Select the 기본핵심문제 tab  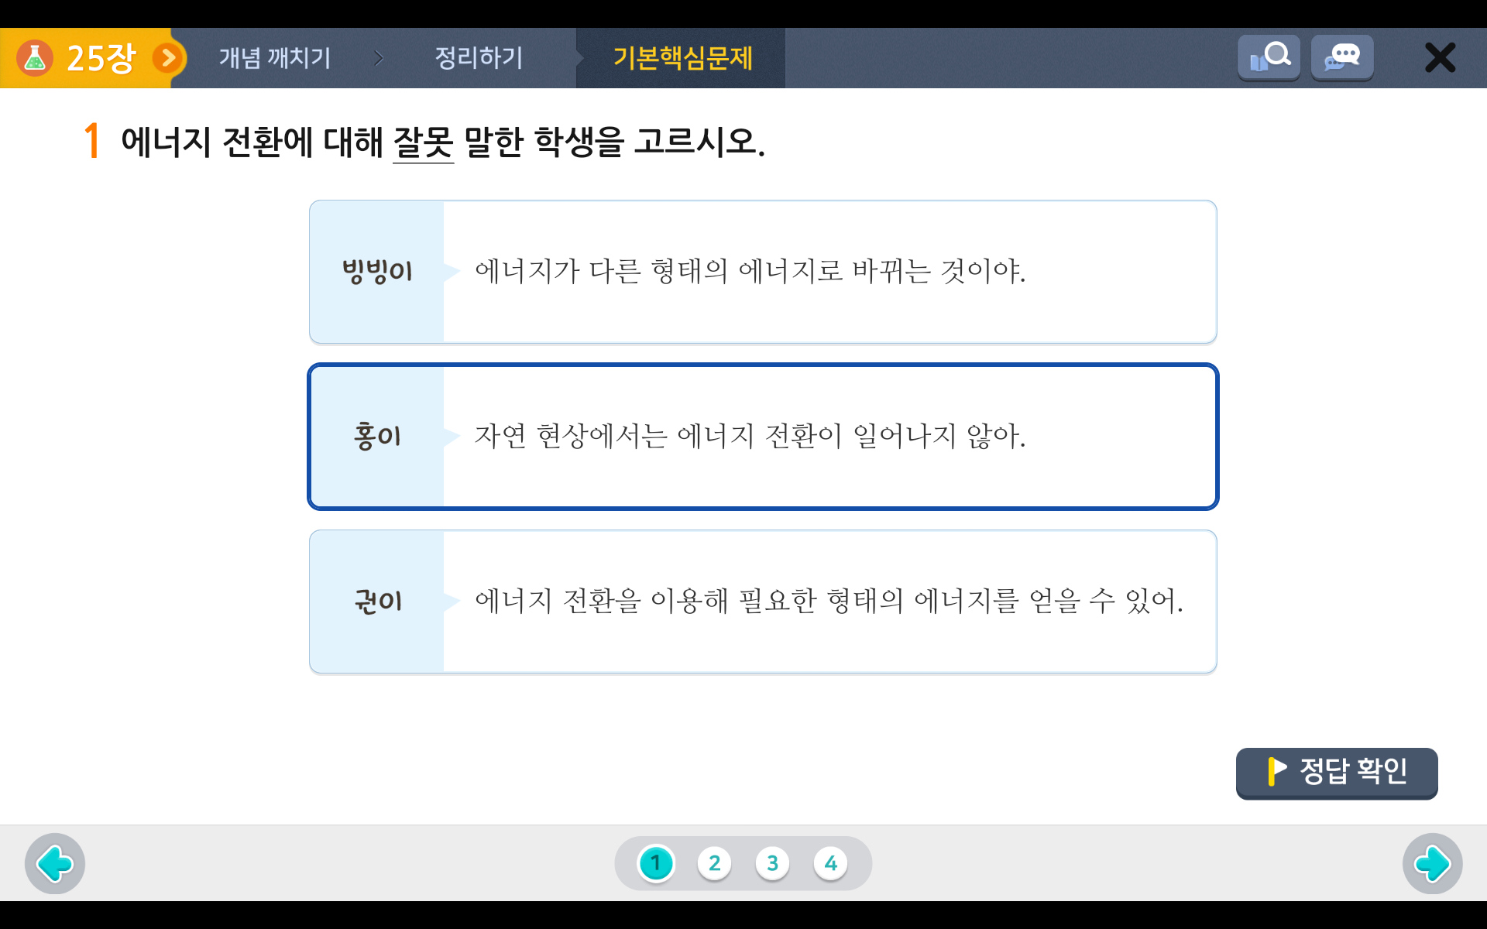[x=682, y=58]
